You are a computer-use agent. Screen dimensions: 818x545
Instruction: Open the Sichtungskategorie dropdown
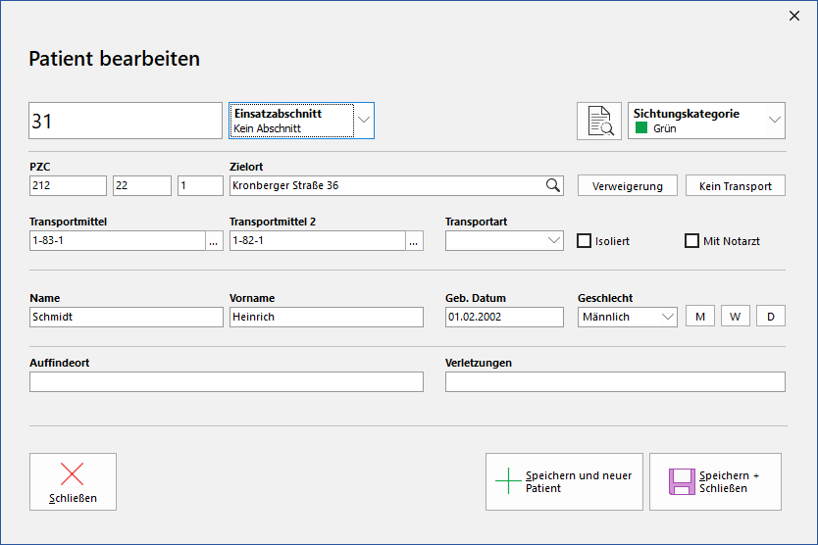point(706,121)
